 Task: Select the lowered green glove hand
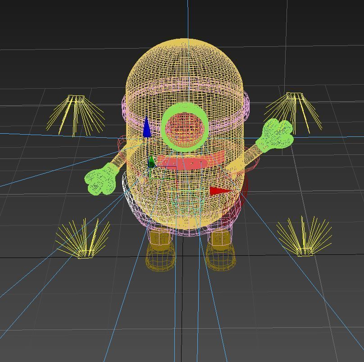tap(101, 179)
